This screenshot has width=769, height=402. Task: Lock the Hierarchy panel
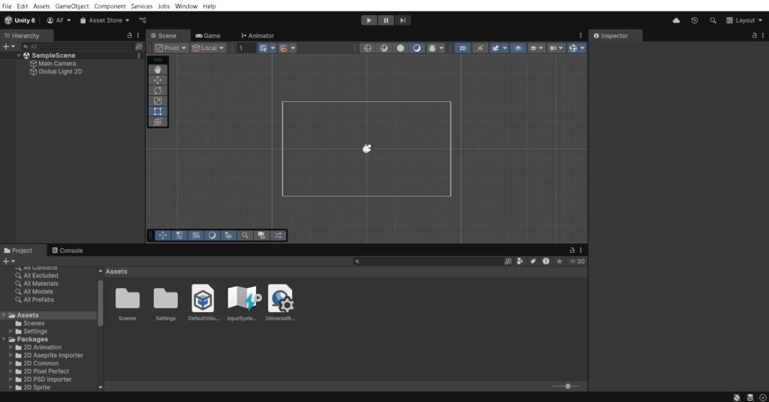pyautogui.click(x=129, y=36)
